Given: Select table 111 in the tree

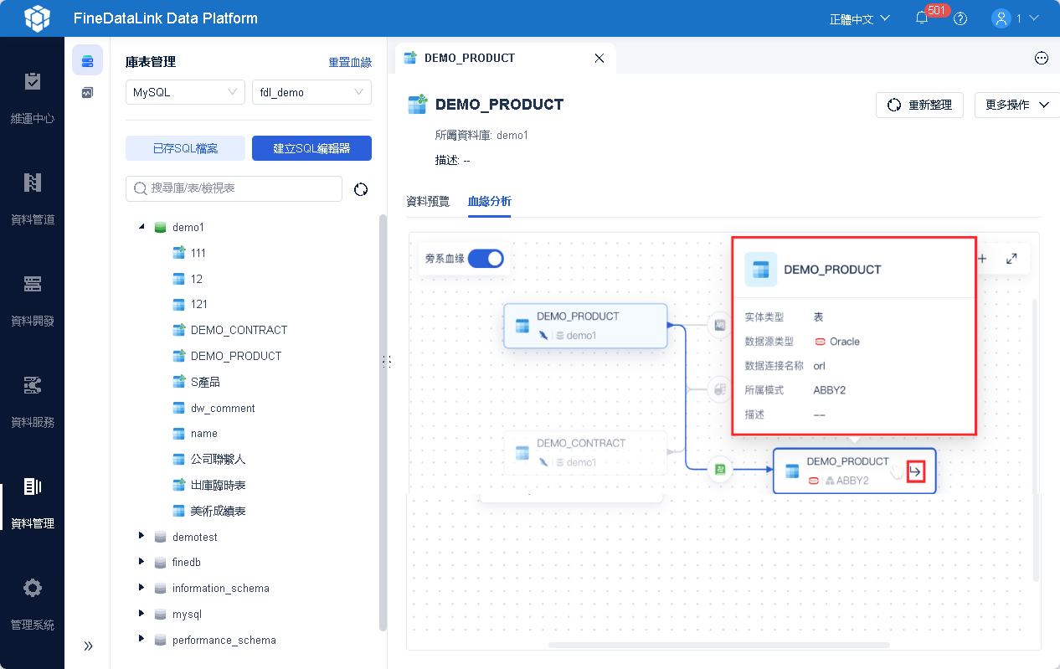Looking at the screenshot, I should pyautogui.click(x=198, y=253).
